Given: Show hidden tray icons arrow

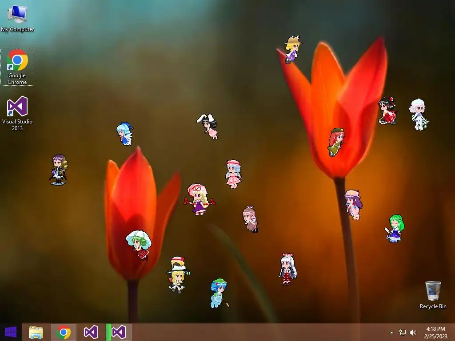Looking at the screenshot, I should (x=392, y=333).
